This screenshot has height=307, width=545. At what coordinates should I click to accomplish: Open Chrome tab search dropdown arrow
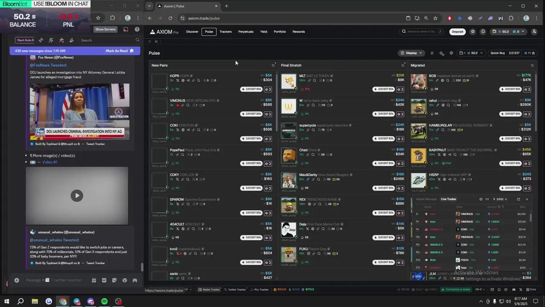tap(149, 6)
